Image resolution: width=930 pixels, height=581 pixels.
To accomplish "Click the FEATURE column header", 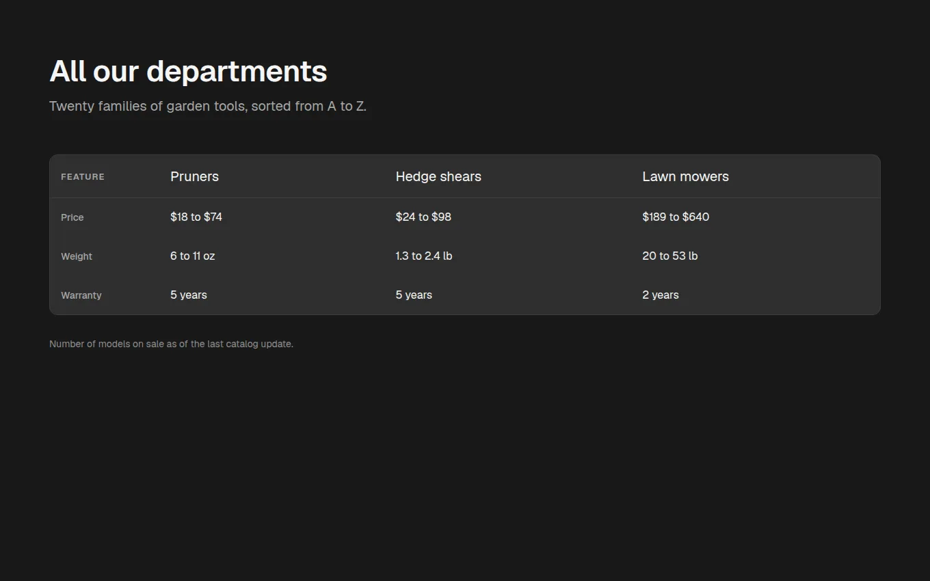I will tap(83, 177).
